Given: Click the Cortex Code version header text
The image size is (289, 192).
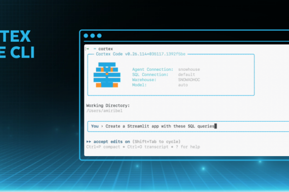Looking at the screenshot, I should coord(141,54).
